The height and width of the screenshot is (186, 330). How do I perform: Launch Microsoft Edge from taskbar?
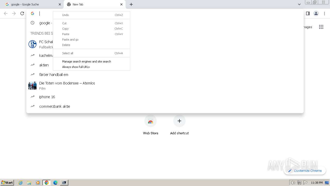click(55, 183)
